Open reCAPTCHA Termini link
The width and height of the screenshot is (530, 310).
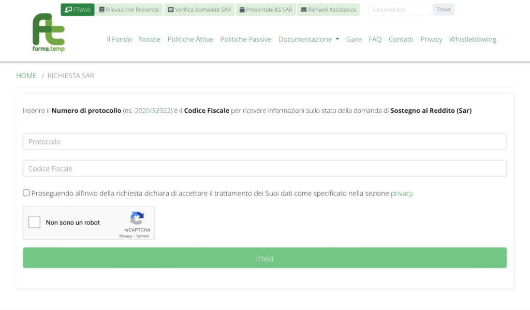[x=142, y=236]
